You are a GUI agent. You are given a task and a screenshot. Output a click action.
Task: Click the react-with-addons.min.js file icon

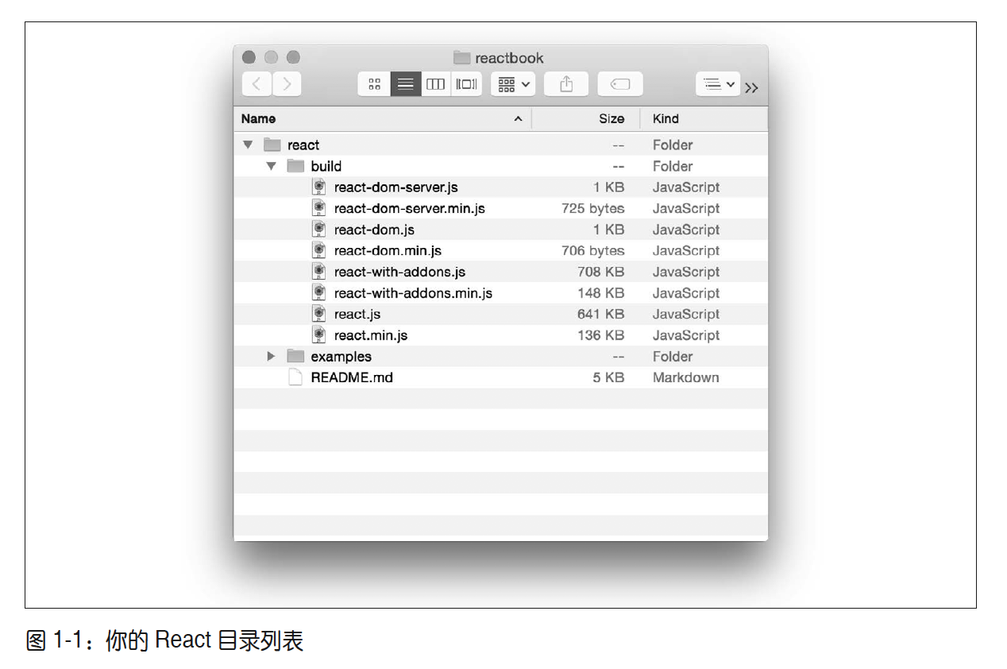pyautogui.click(x=319, y=293)
